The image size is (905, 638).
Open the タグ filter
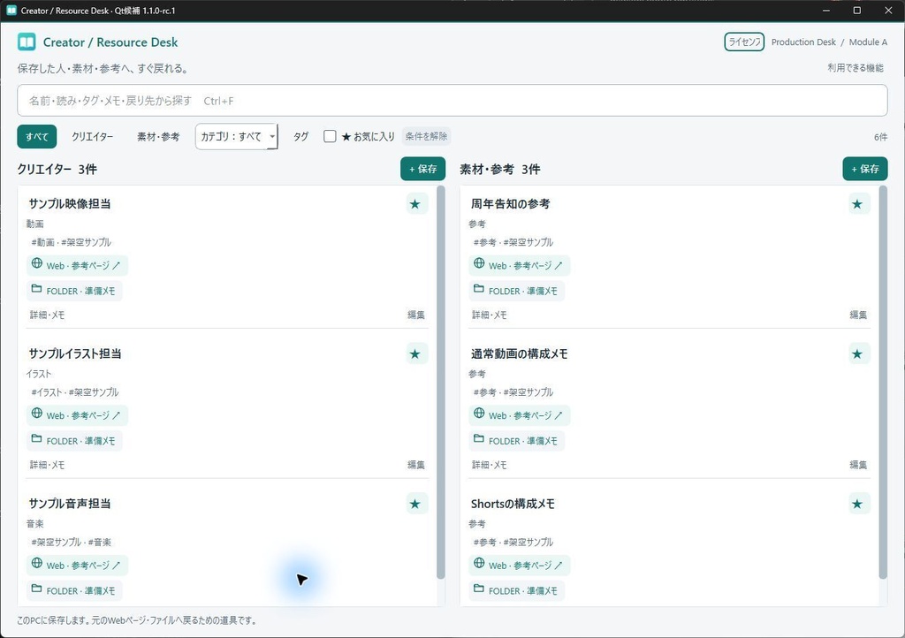[300, 137]
